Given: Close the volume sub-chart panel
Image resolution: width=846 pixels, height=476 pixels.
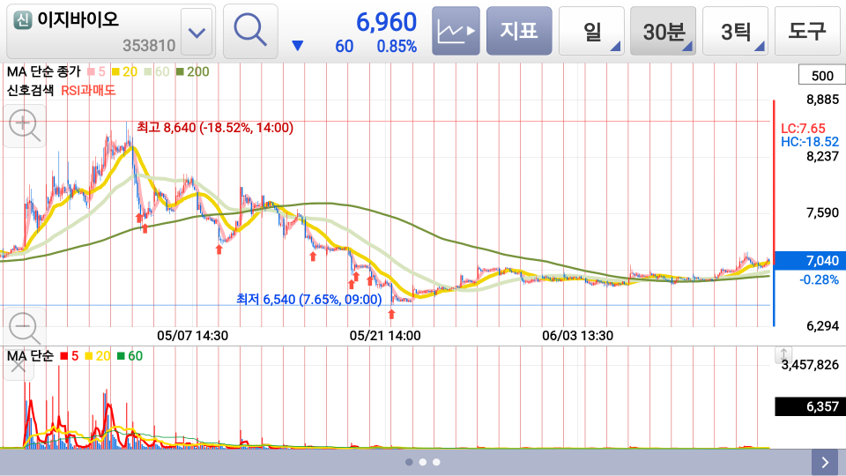Looking at the screenshot, I should click(x=19, y=367).
